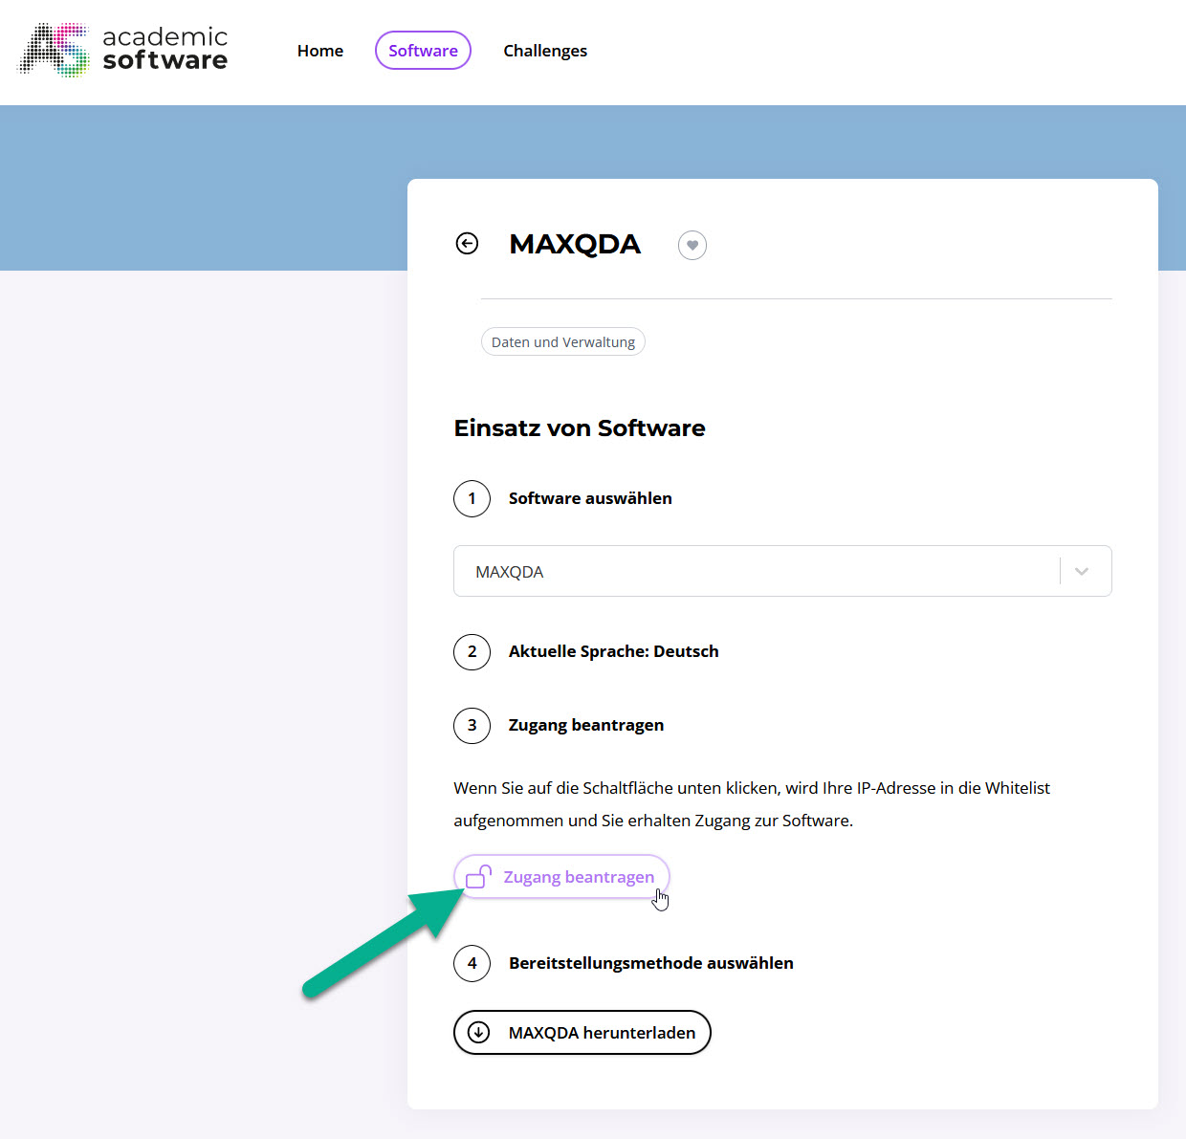Click the academic software wordmark text
Screen dimensions: 1186x1139
coord(165,49)
